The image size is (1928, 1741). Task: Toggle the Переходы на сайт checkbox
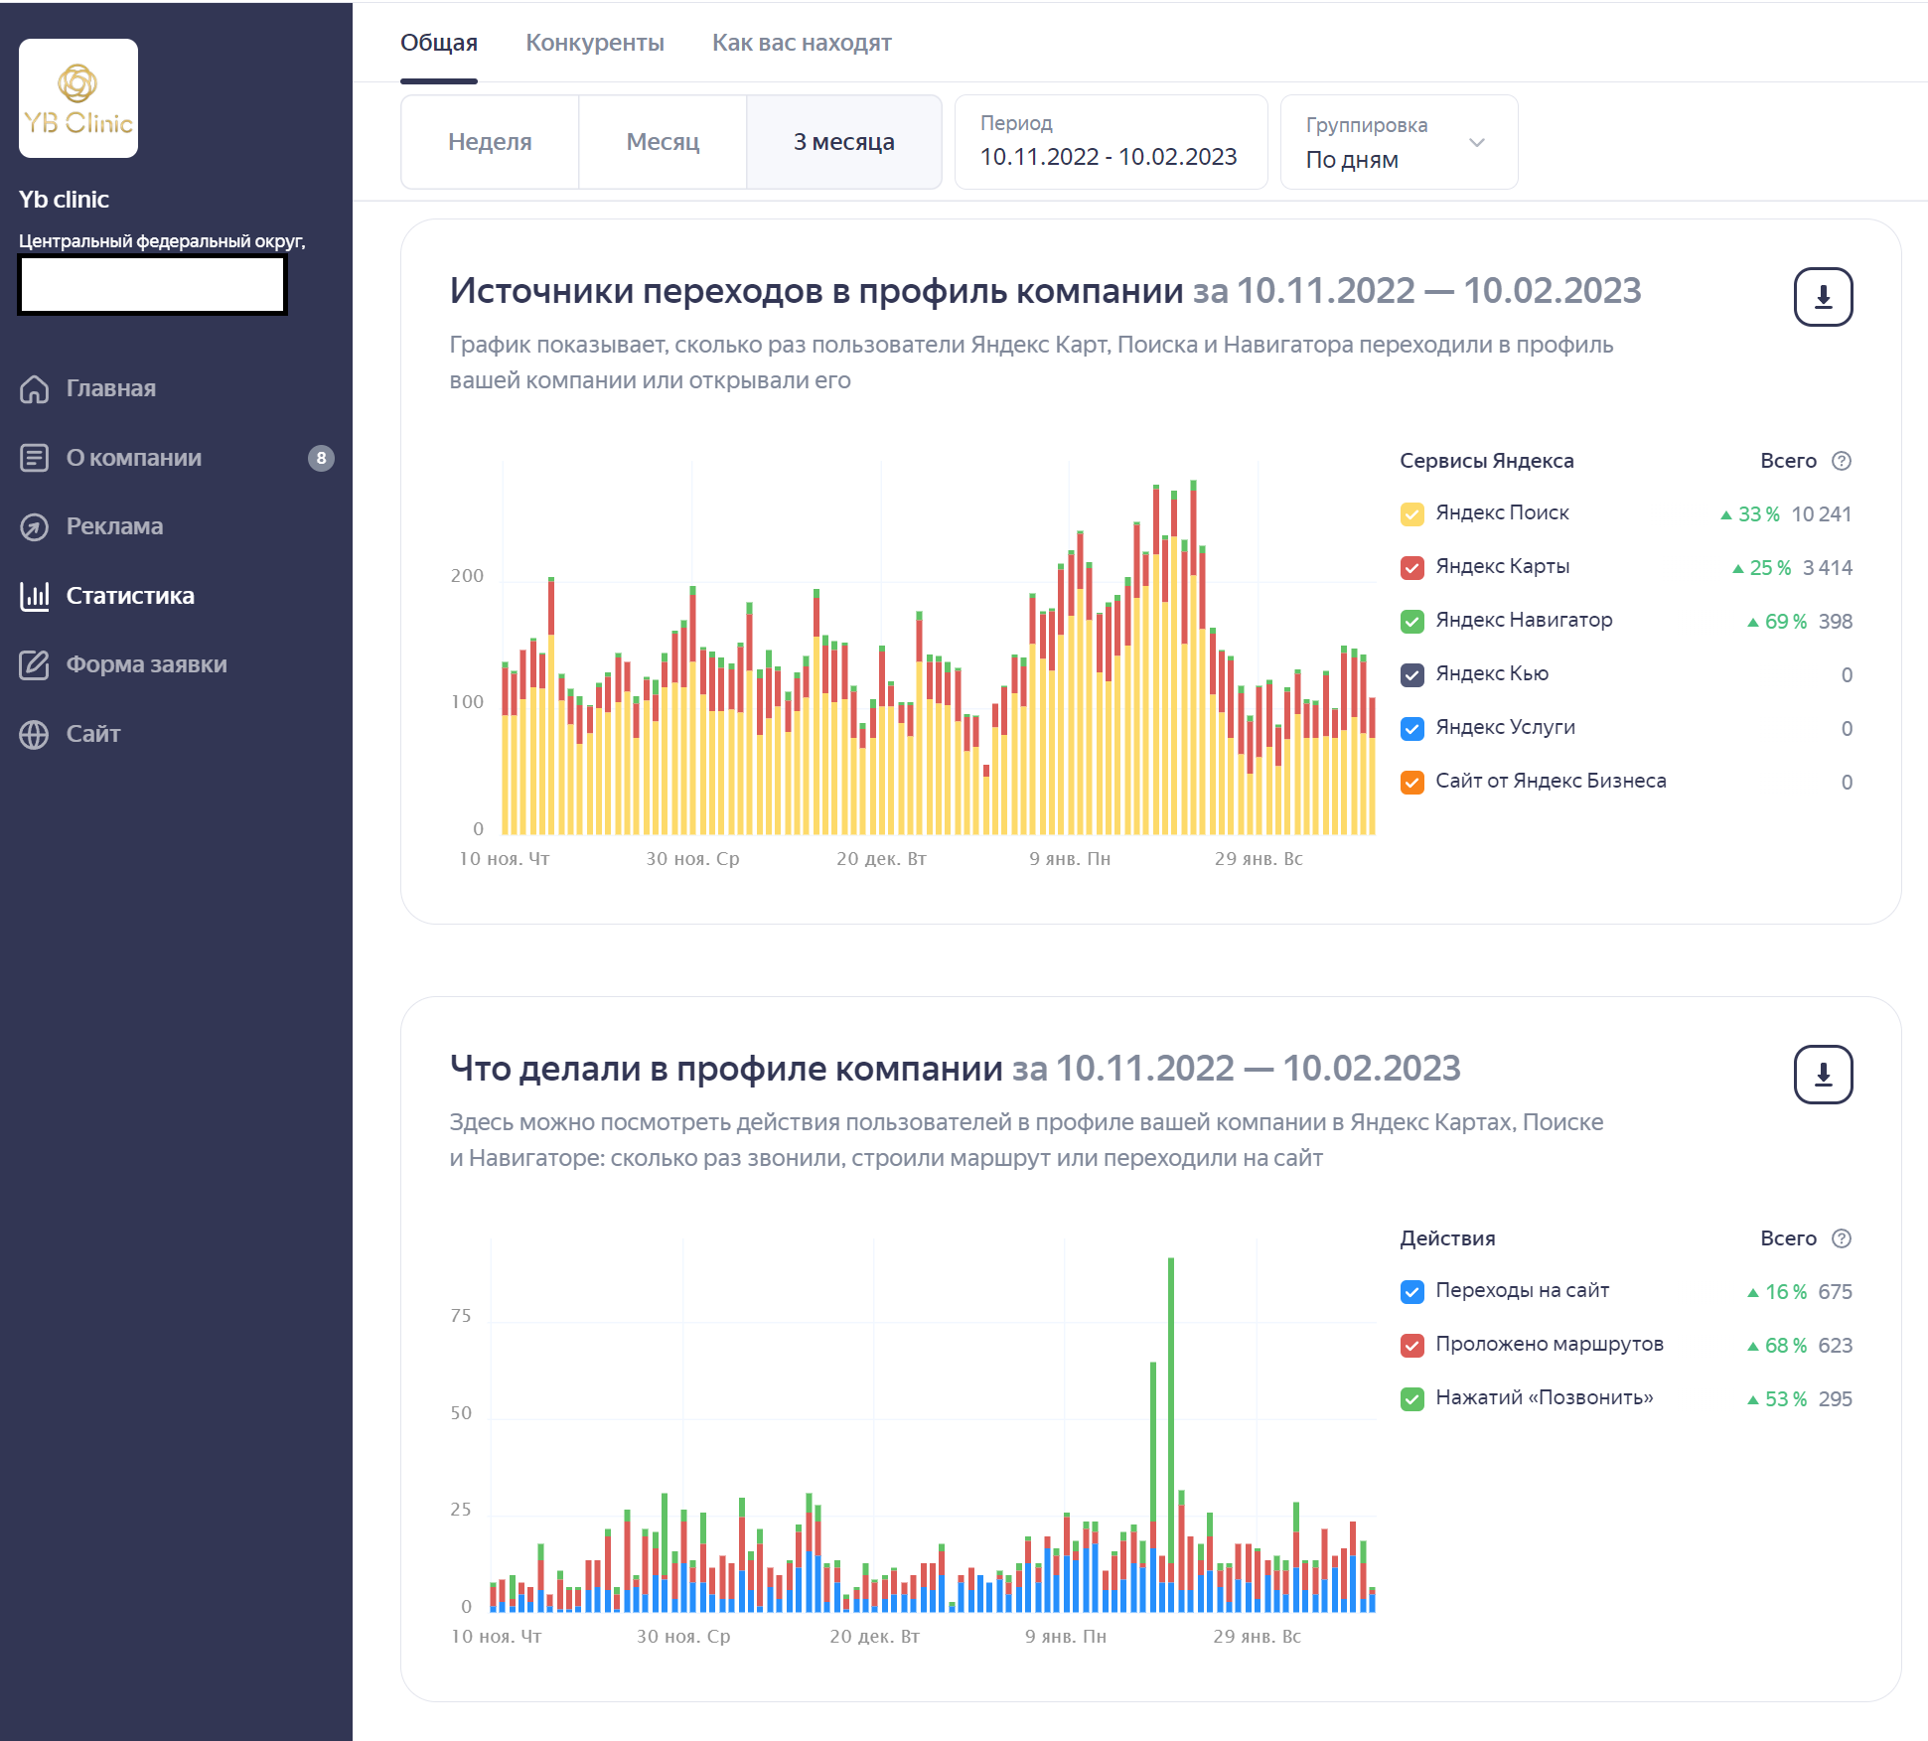1412,1291
